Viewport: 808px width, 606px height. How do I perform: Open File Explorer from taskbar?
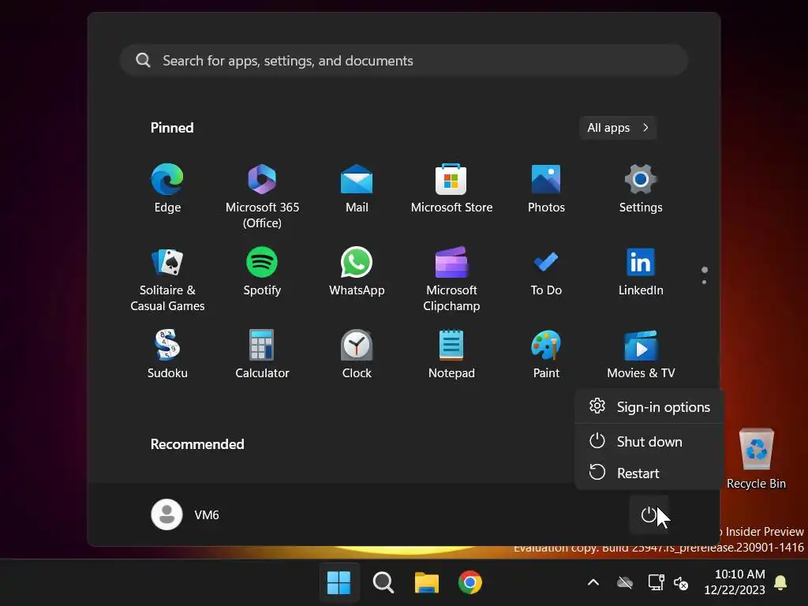[427, 583]
